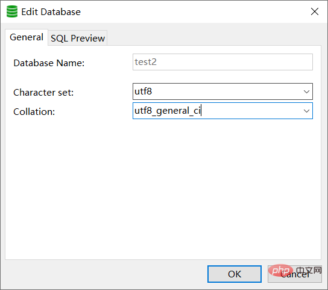Click the green database icon in title bar
Viewport: 328px width, 290px height.
(x=12, y=11)
